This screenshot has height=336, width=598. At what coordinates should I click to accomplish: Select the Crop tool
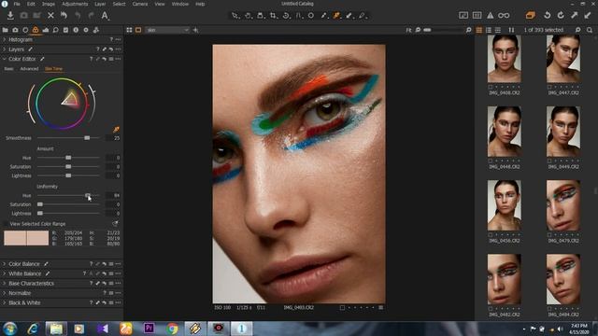point(273,16)
